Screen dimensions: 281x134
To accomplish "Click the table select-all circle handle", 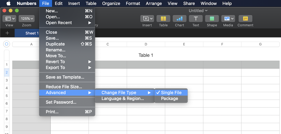I will [x=7, y=44].
